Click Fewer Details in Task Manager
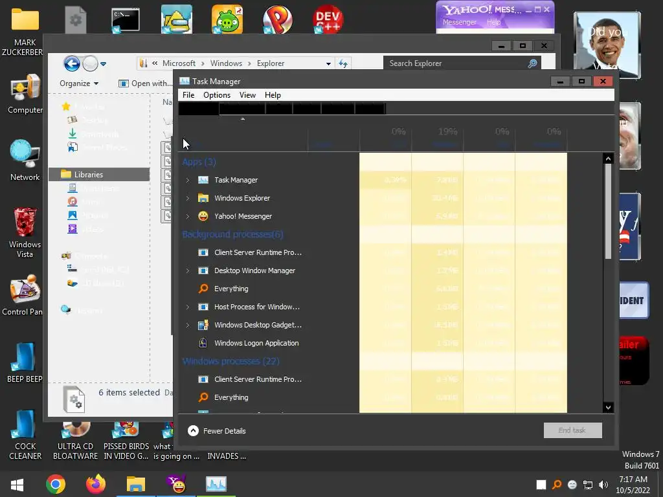 tap(216, 430)
